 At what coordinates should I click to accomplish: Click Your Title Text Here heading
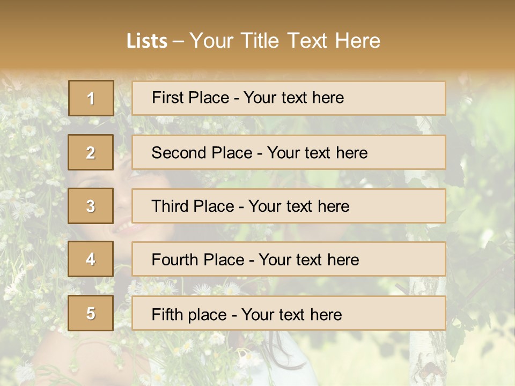click(x=285, y=41)
